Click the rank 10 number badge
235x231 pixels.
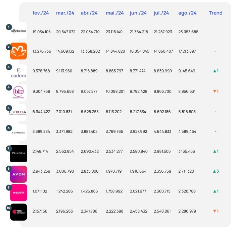(x=9, y=208)
